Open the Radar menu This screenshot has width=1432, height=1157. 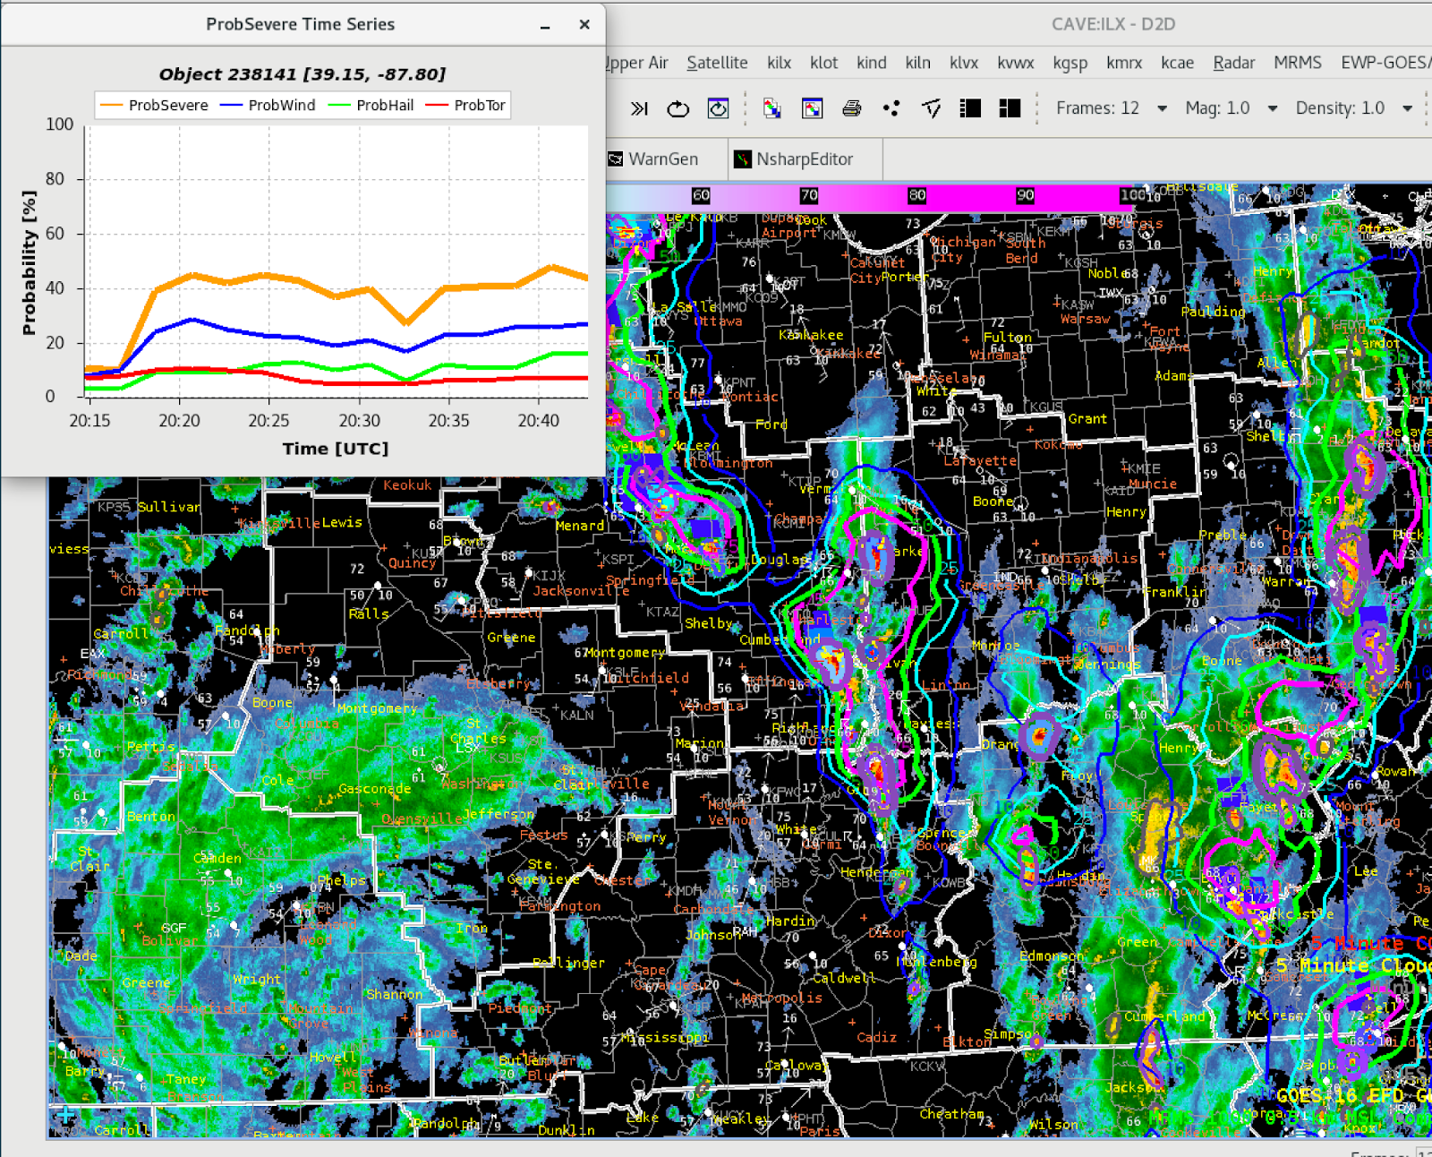click(1233, 63)
